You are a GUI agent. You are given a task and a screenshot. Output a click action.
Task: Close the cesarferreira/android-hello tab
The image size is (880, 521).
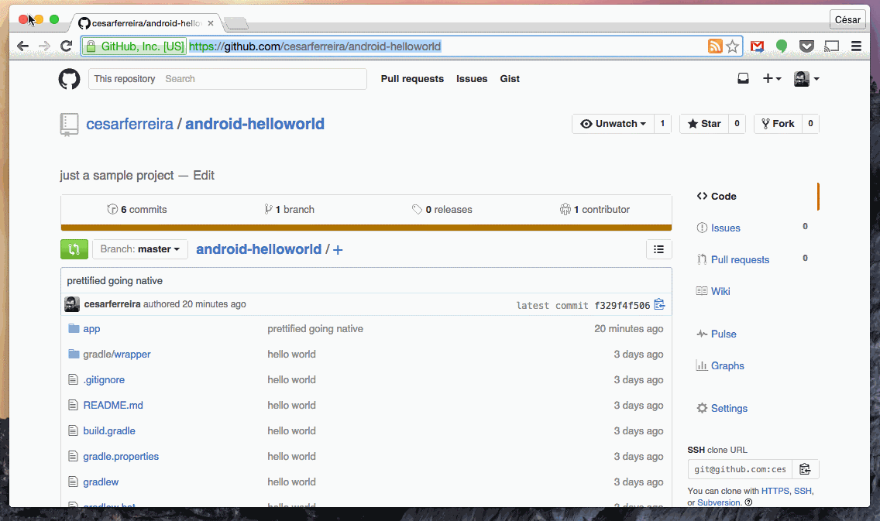(x=211, y=23)
